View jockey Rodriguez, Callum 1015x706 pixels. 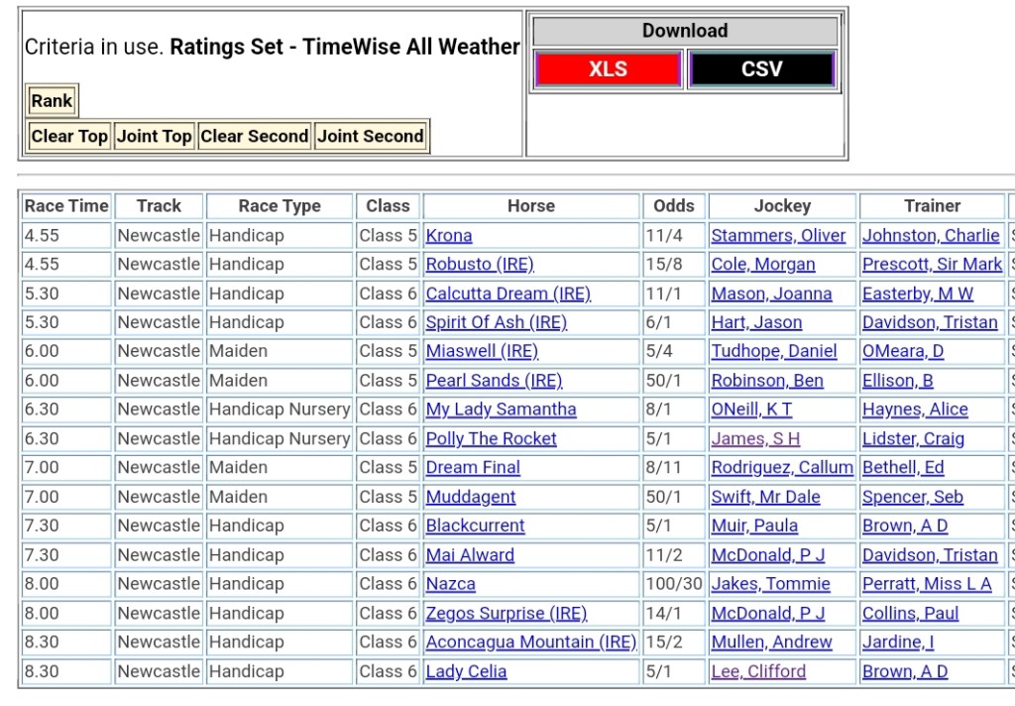[x=782, y=468]
